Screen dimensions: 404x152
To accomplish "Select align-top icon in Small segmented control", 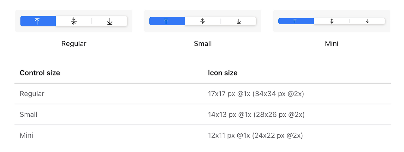I will click(x=166, y=21).
